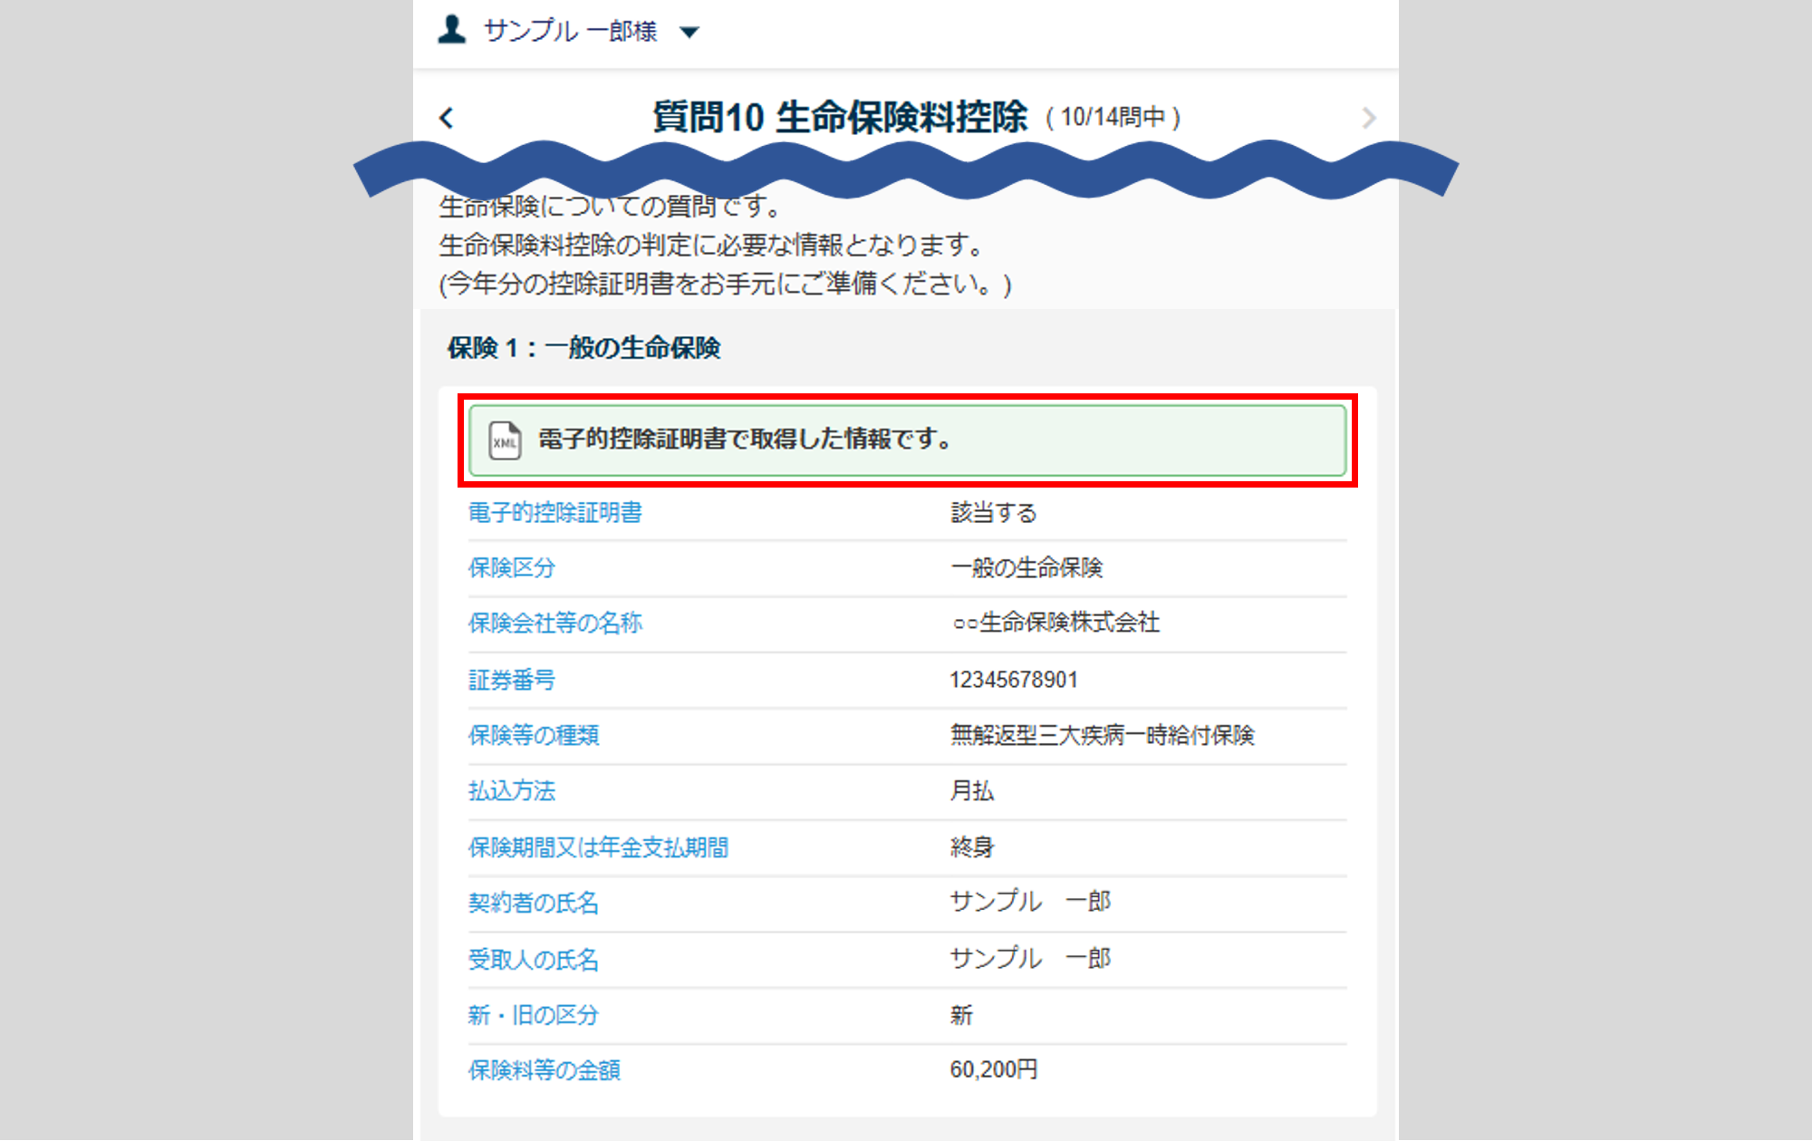The width and height of the screenshot is (1812, 1141).
Task: Open the 保険等の種類 link
Action: tap(533, 735)
